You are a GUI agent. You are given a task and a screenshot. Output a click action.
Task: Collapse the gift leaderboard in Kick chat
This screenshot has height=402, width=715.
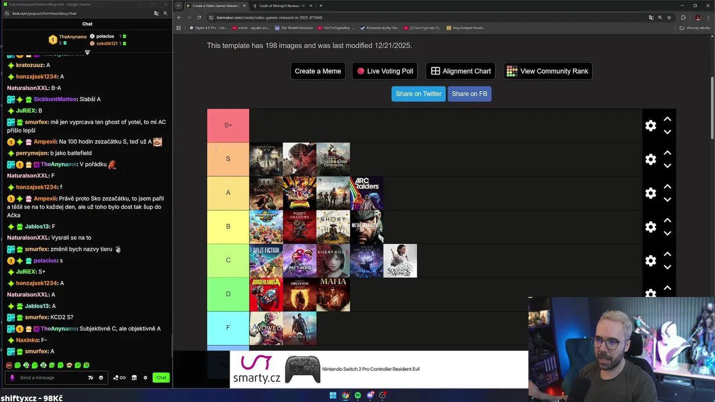click(x=87, y=52)
